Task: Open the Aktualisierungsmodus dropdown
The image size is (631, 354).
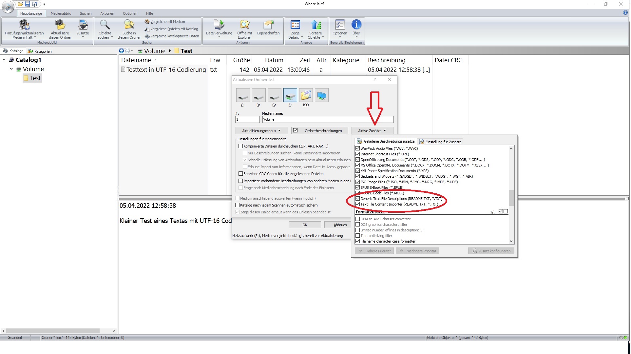Action: (261, 131)
